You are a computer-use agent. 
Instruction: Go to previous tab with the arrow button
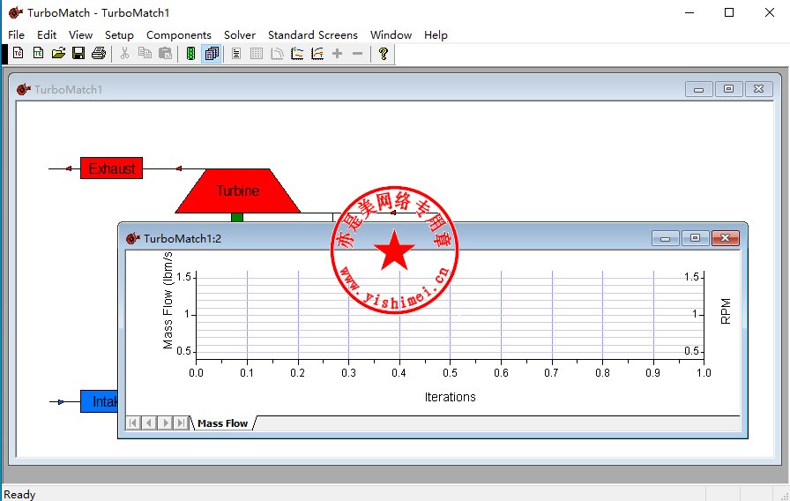tap(149, 422)
